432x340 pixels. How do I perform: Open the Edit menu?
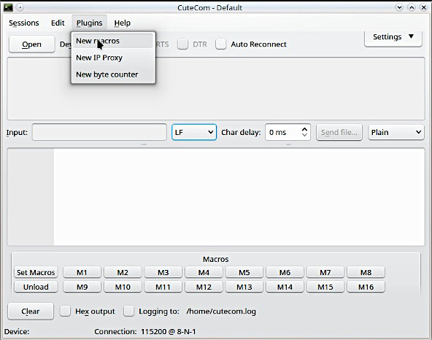click(58, 23)
